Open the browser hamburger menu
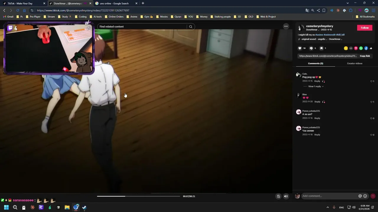Screen dimensions: 378x212 pos(373,10)
